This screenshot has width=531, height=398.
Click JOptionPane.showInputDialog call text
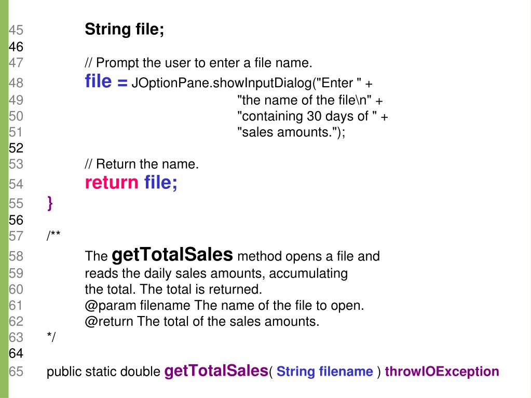tap(222, 83)
